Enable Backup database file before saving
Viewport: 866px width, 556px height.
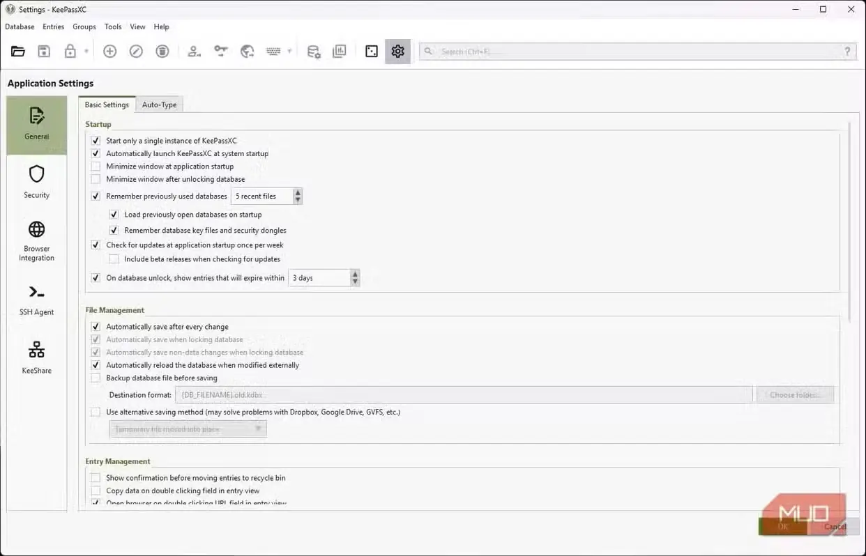click(x=96, y=378)
